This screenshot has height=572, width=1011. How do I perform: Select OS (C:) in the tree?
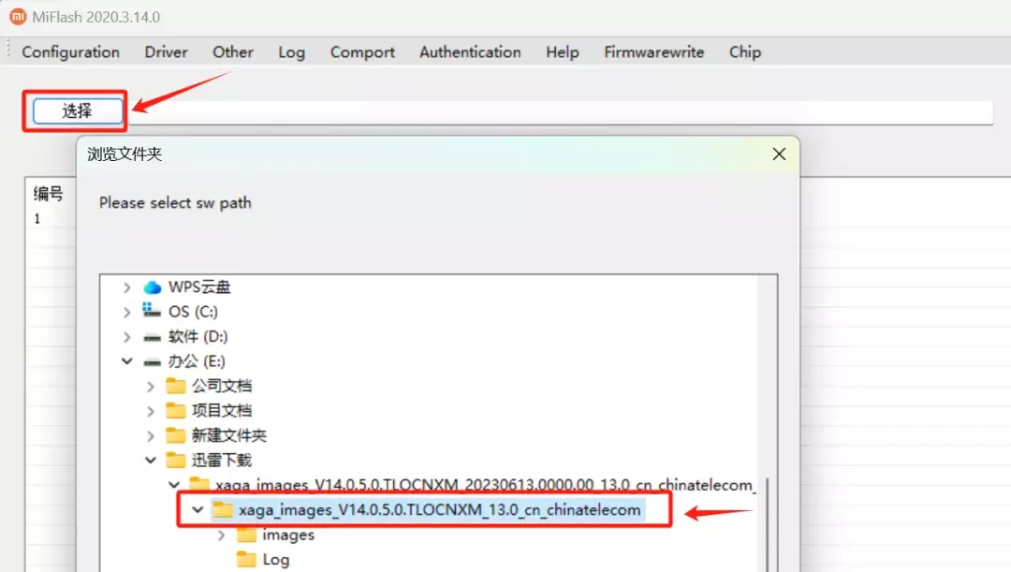point(193,312)
